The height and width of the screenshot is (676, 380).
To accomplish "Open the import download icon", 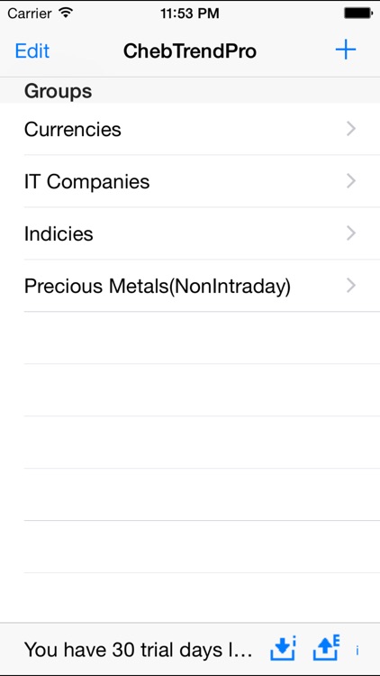I will pos(284,648).
